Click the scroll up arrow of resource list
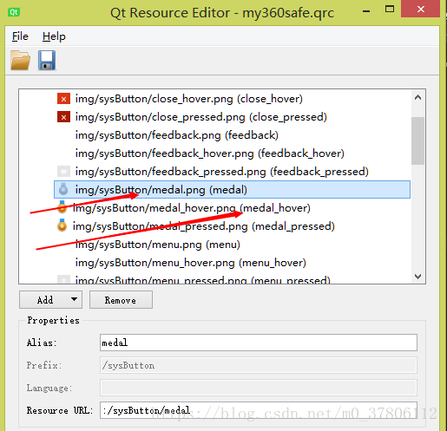The image size is (447, 431). (417, 98)
